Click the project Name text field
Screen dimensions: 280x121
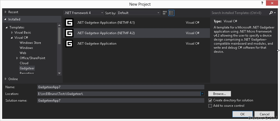pos(121,87)
